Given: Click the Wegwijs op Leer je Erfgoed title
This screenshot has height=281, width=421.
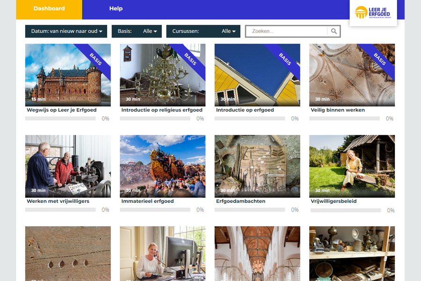Looking at the screenshot, I should pos(61,110).
